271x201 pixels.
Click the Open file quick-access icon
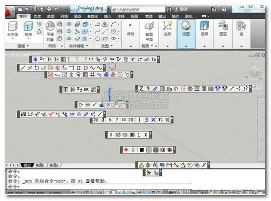click(27, 9)
